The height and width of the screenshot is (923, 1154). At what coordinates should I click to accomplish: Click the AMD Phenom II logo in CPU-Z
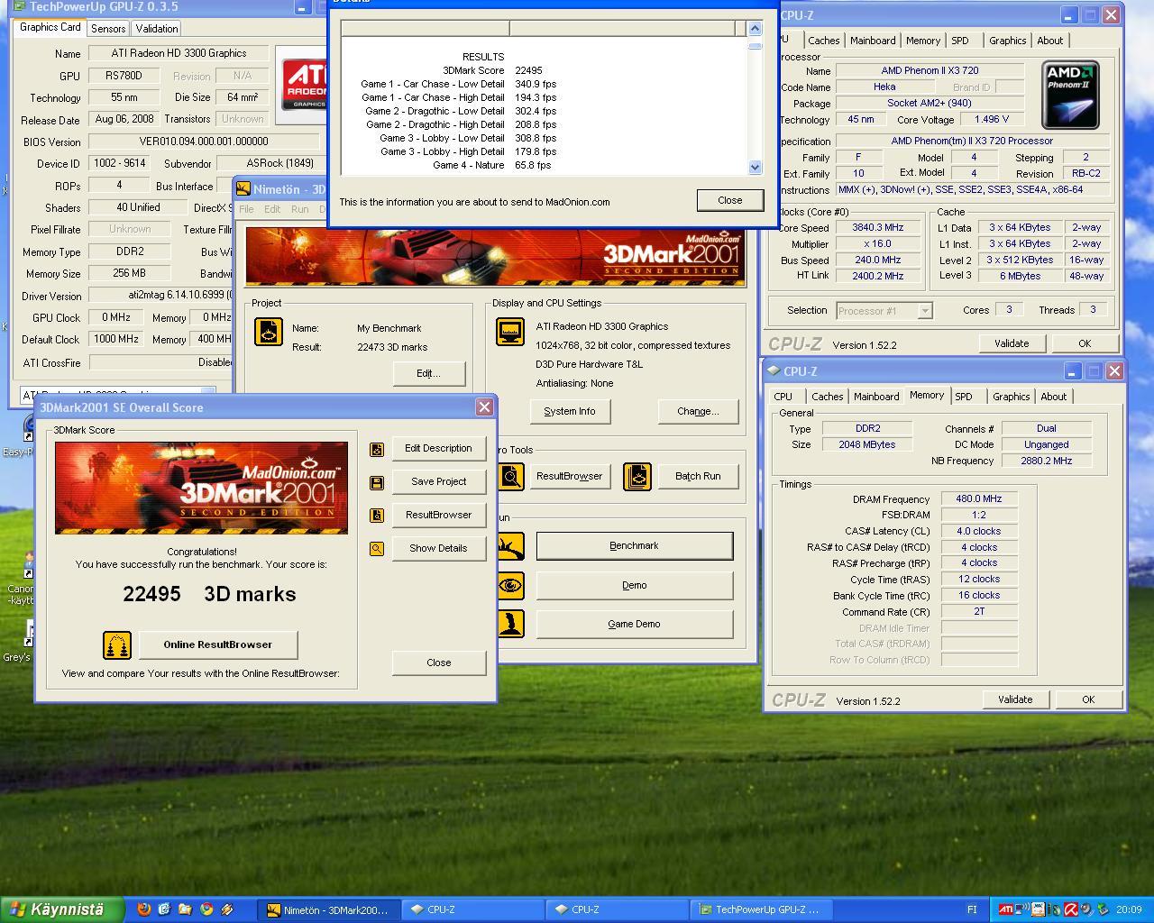[1070, 95]
